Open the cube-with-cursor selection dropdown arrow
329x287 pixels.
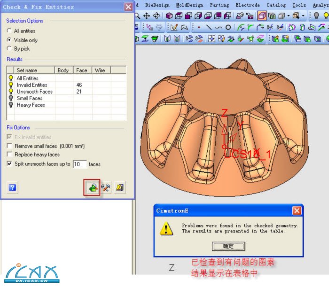(303, 16)
